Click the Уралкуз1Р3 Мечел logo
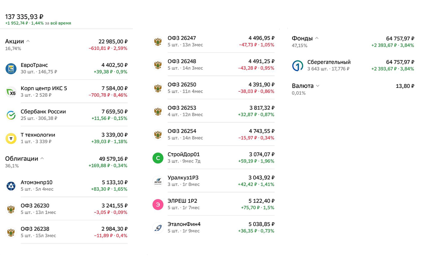 point(158,181)
